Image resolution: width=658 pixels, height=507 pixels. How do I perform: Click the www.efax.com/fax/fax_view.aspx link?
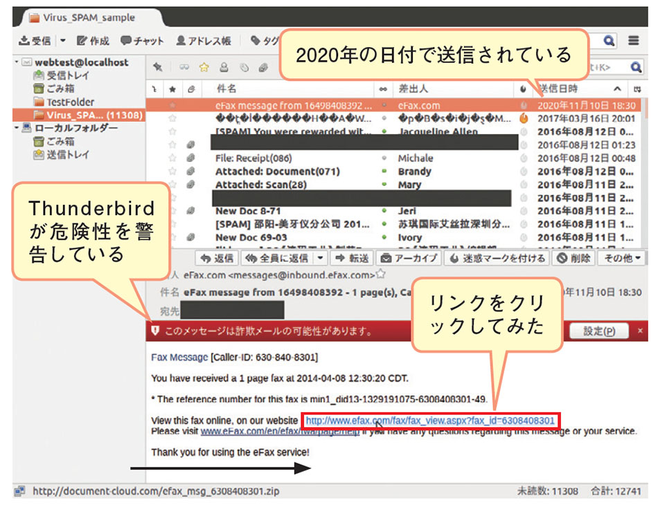click(430, 421)
